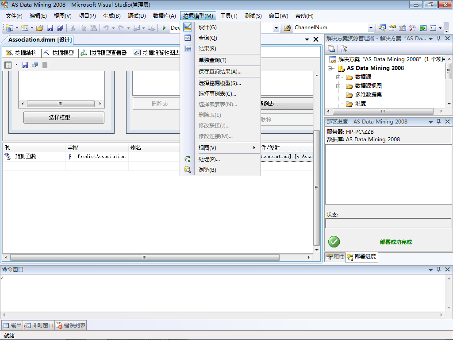The height and width of the screenshot is (340, 453).
Task: Choose 保存查询结果(A)... menu entry
Action: (x=220, y=72)
